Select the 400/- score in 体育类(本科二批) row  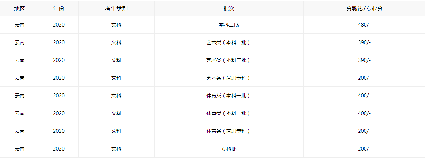pyautogui.click(x=364, y=113)
